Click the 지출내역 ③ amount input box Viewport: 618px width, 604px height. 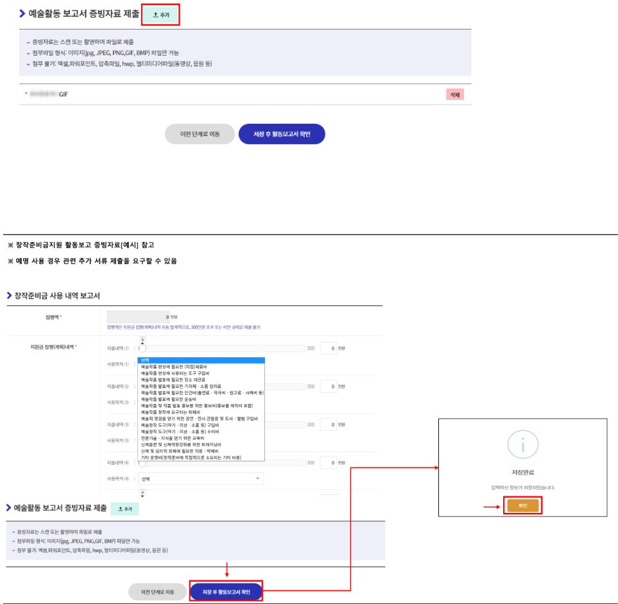(330, 424)
